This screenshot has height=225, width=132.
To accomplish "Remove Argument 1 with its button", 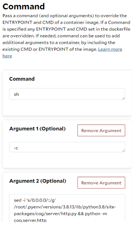I will 101,131.
